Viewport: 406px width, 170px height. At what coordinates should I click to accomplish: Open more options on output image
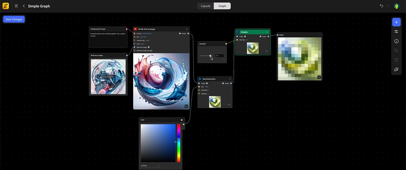[x=319, y=77]
